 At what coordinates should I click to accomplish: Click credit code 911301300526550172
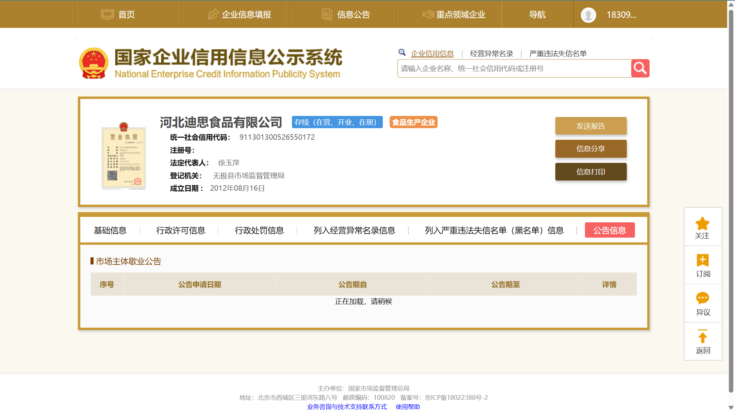coord(277,137)
